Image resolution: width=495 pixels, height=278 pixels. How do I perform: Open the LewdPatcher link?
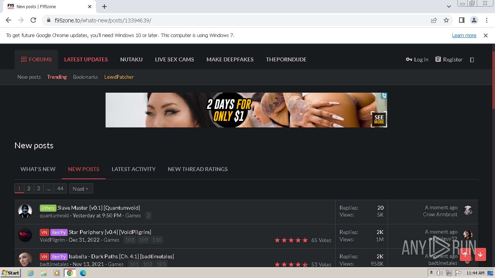119,77
